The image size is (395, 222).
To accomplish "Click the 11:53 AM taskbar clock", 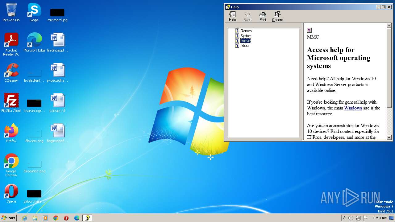I will tap(379, 218).
